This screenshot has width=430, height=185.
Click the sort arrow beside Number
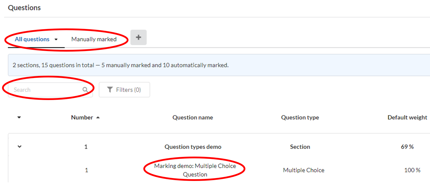(x=98, y=117)
